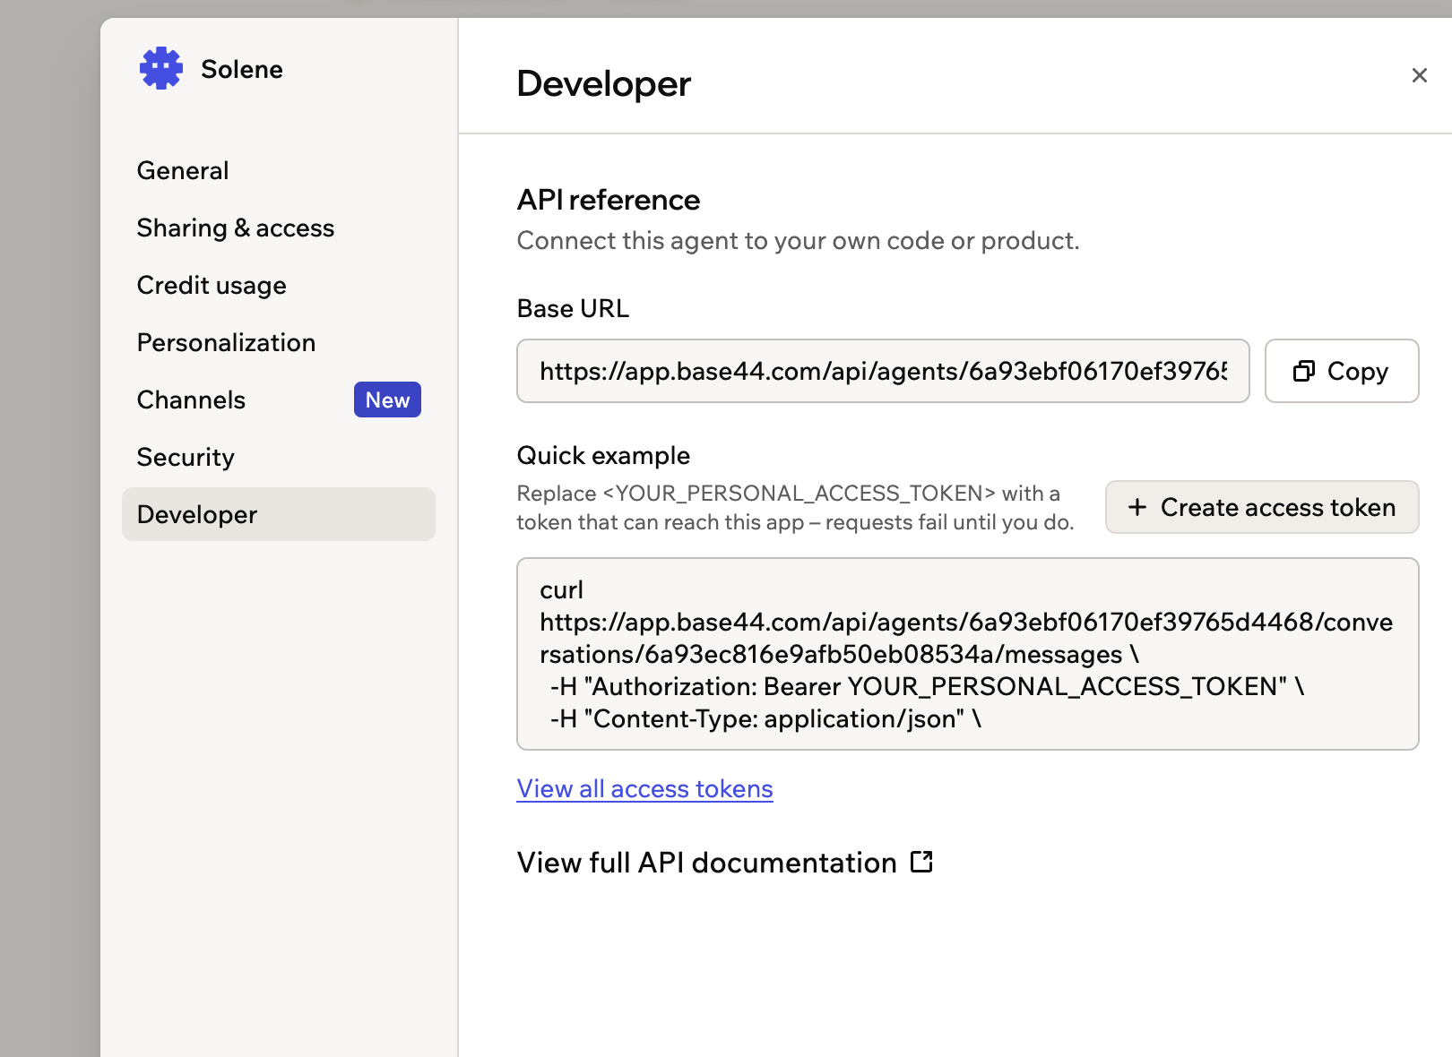1452x1057 pixels.
Task: Select the Personalization menu item
Action: point(226,342)
